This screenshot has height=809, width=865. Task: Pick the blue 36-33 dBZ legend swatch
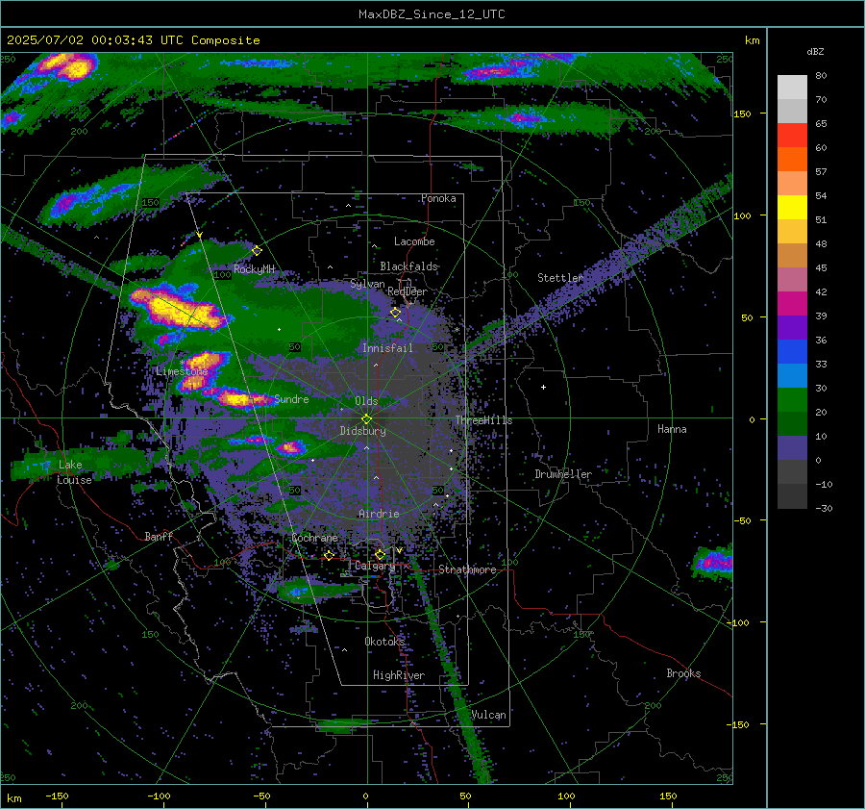(792, 352)
